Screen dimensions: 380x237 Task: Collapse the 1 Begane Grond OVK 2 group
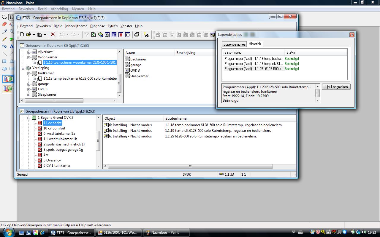29,118
